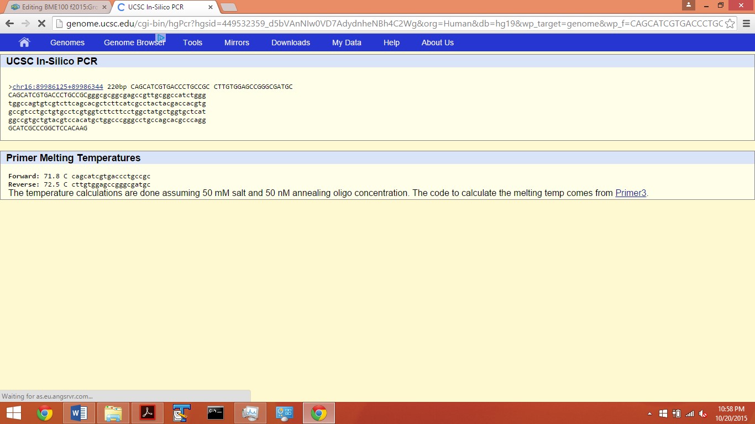The width and height of the screenshot is (755, 424).
Task: Open the Primer3 link
Action: (631, 193)
